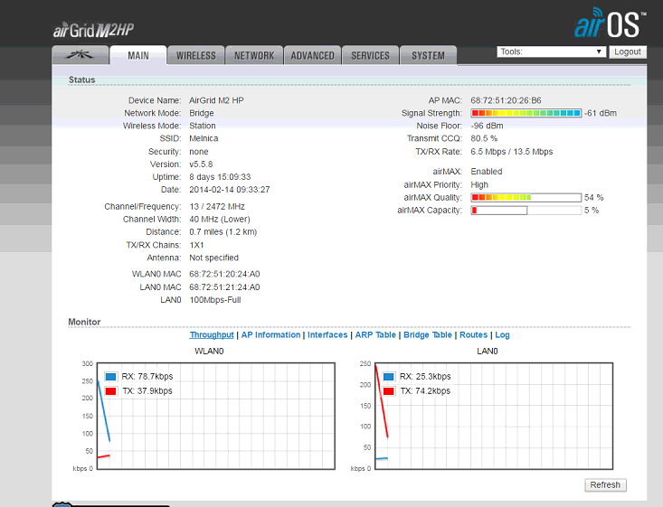
Task: Click the WLAN0 RX blue legend swatch
Action: tap(110, 377)
